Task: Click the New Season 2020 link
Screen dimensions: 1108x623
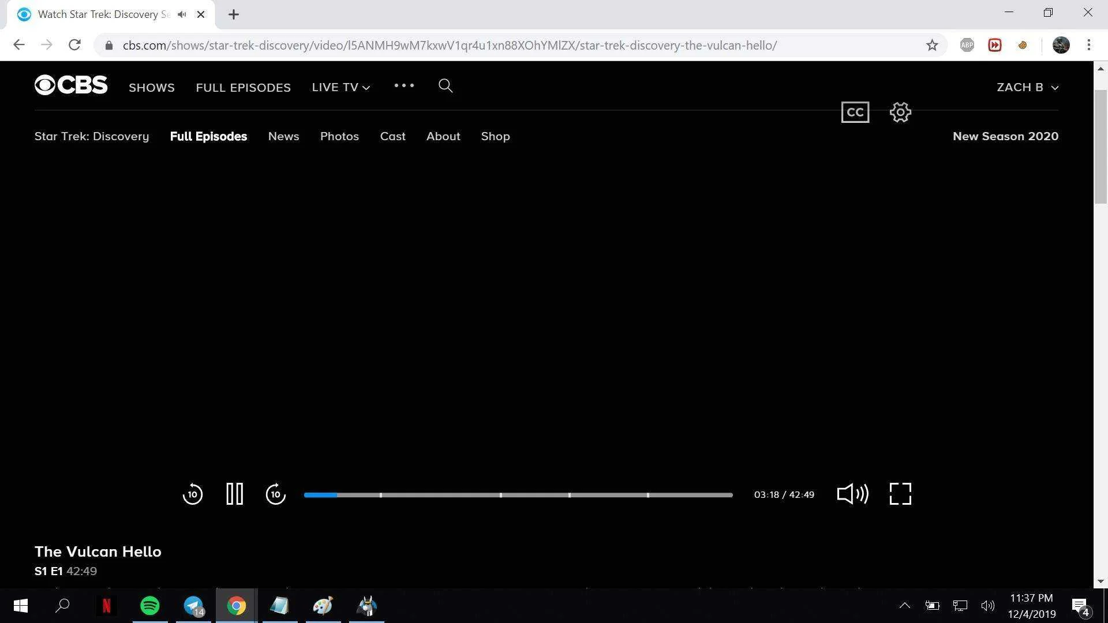Action: click(1005, 137)
